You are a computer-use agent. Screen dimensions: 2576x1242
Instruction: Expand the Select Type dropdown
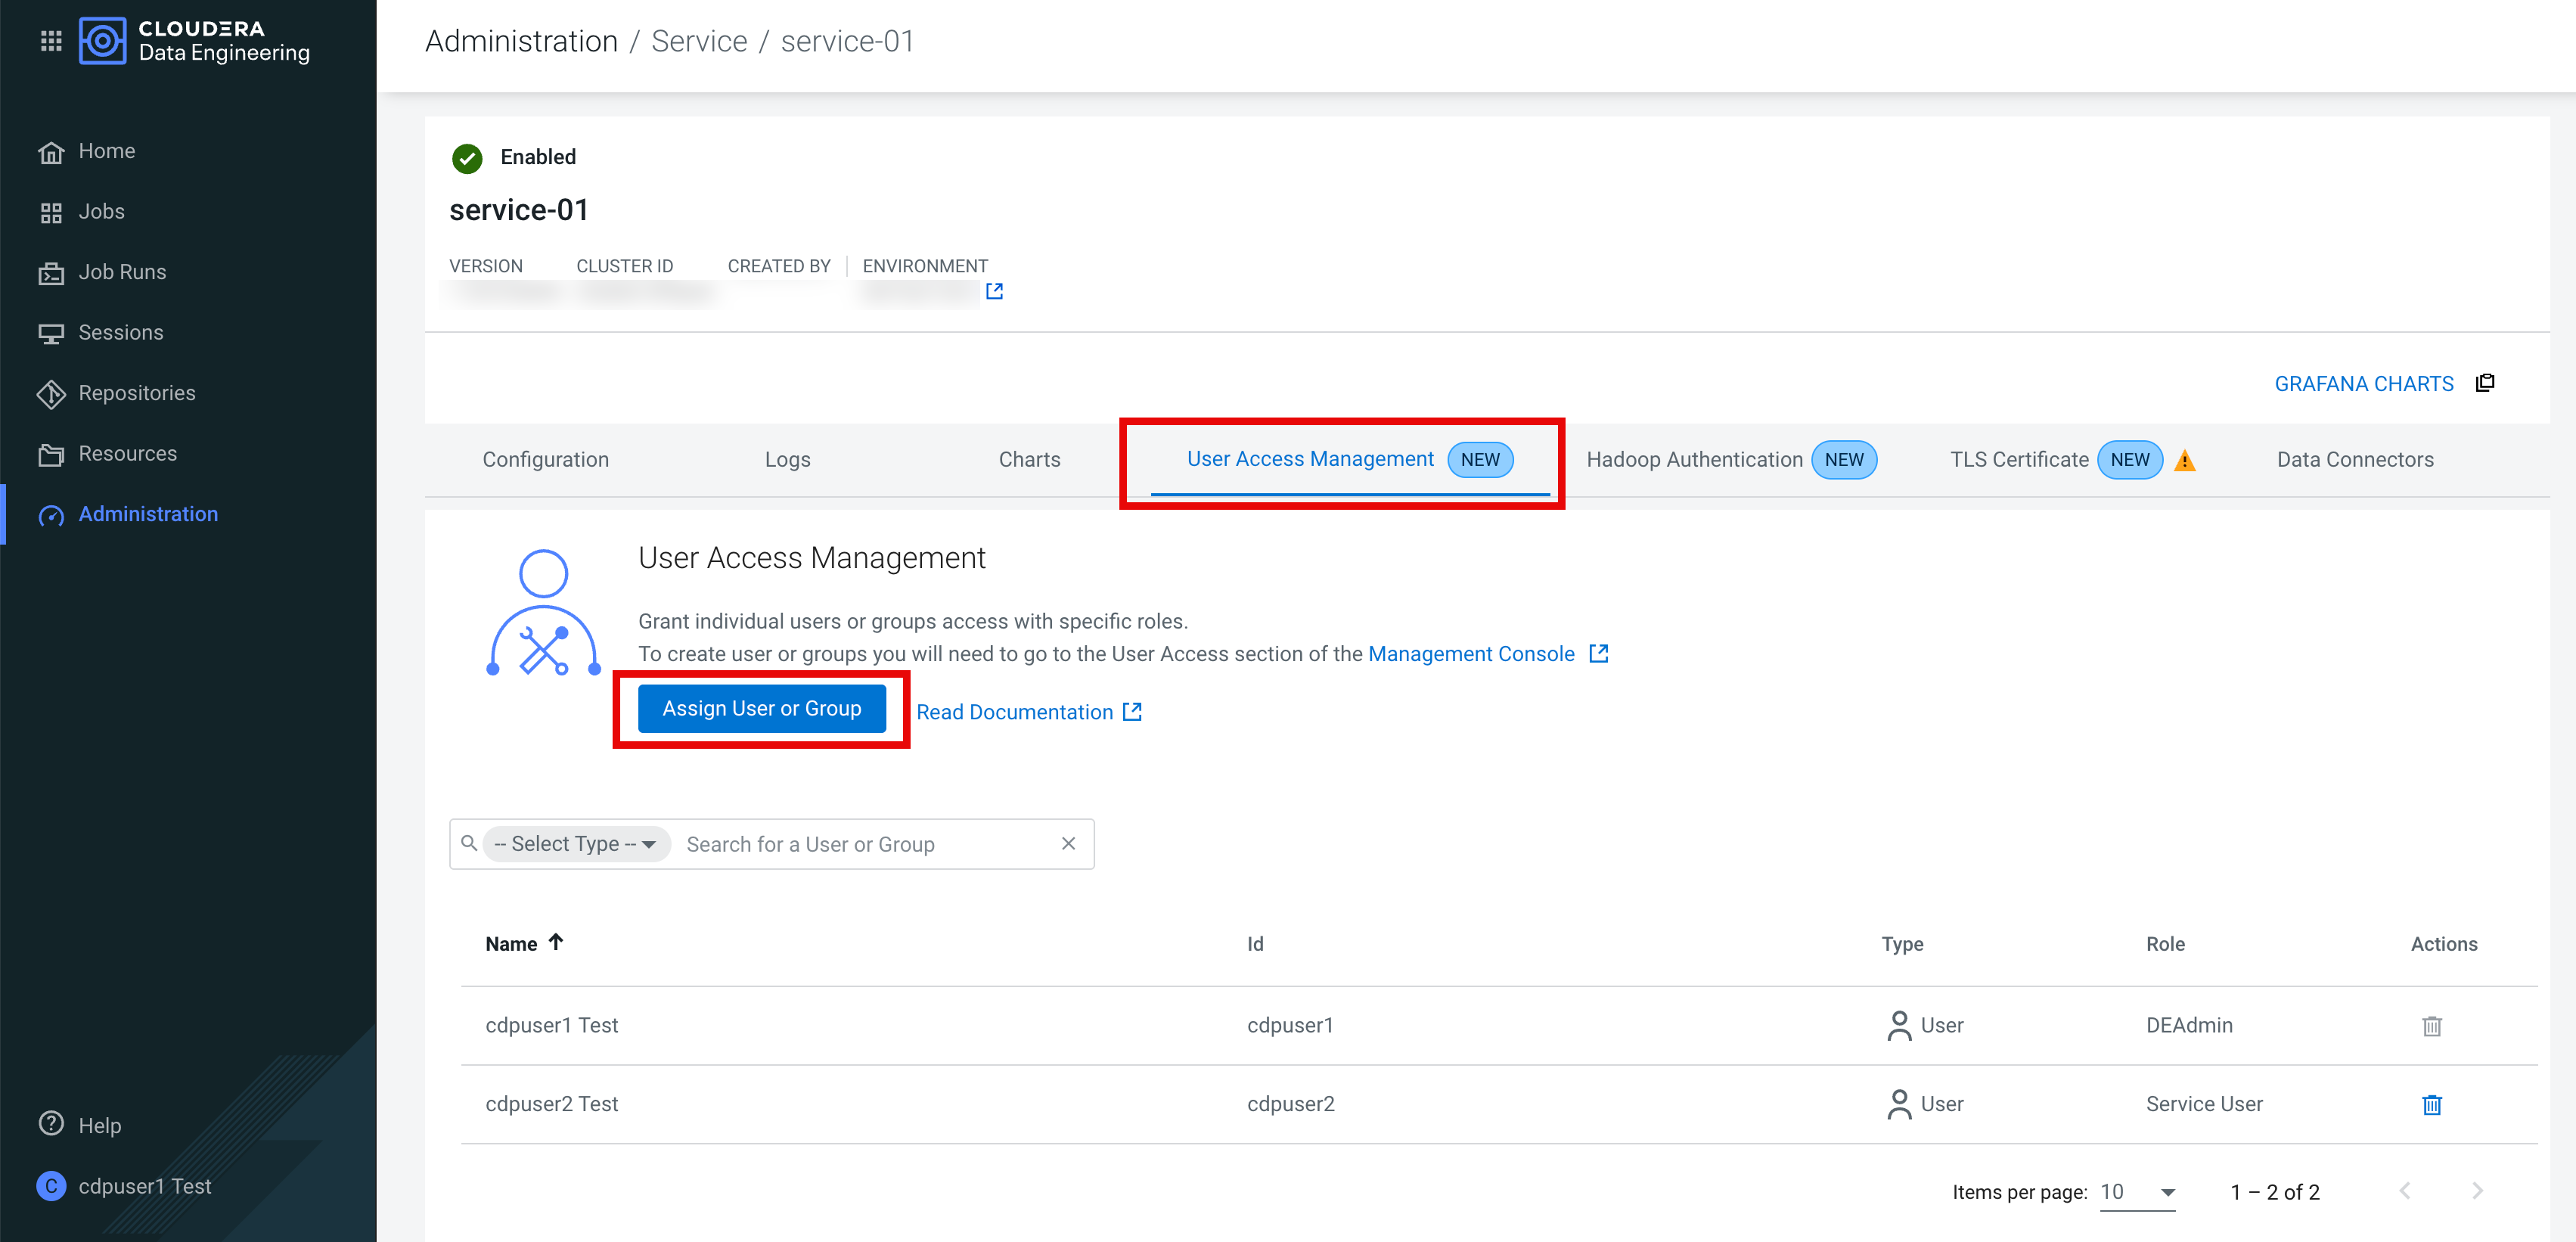point(575,844)
